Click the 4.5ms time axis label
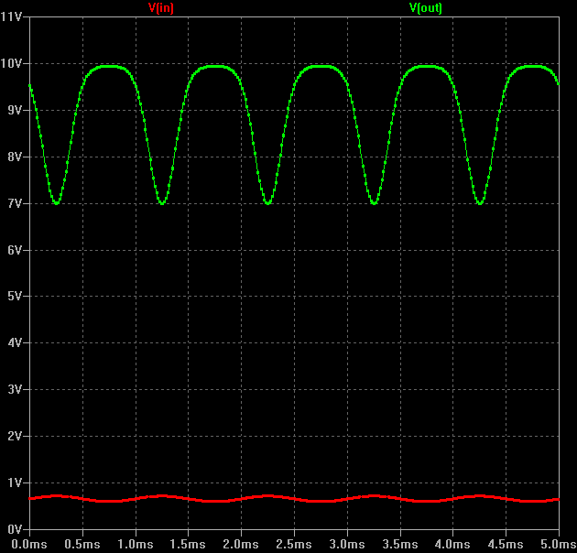This screenshot has width=577, height=553. click(x=506, y=544)
